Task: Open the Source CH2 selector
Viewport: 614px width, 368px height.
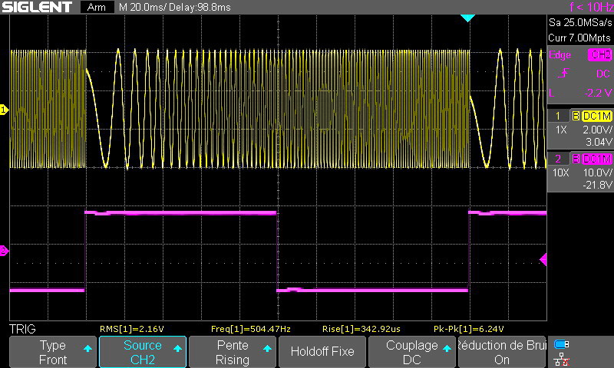Action: point(143,352)
